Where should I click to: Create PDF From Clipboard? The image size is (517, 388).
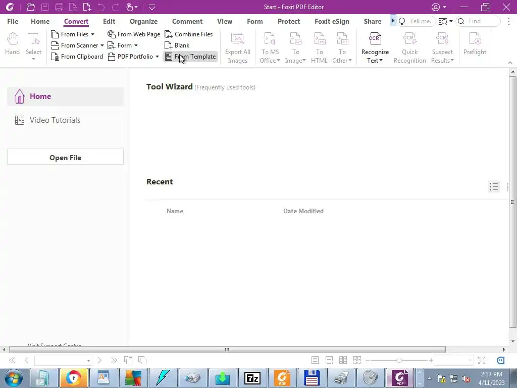point(77,57)
